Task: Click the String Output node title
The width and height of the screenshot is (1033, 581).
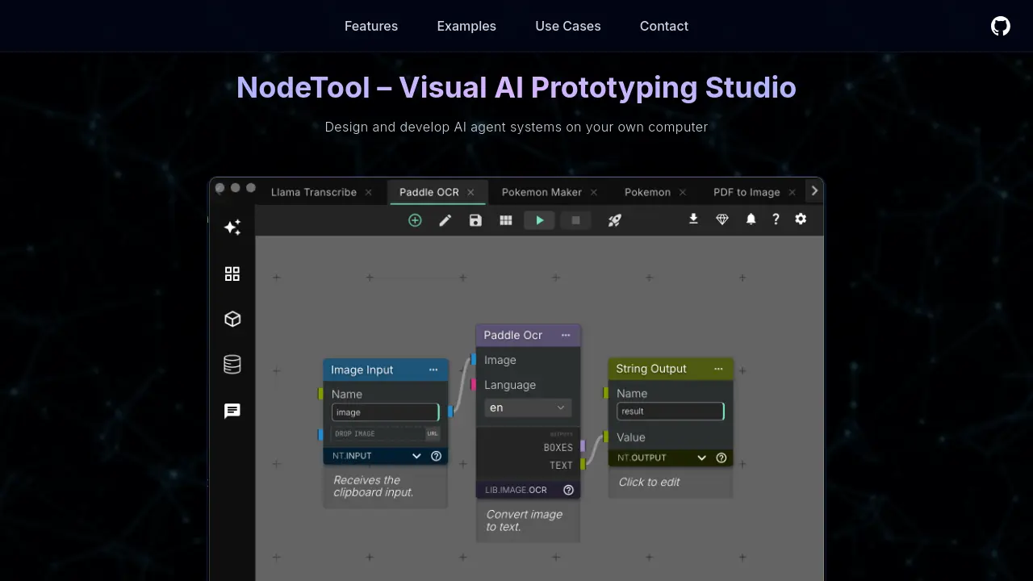Action: (651, 369)
